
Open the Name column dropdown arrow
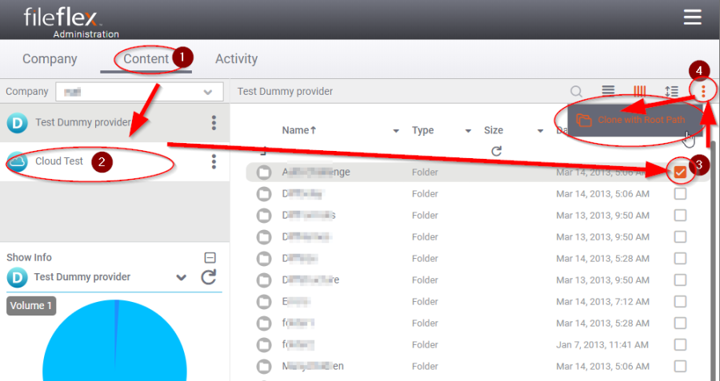tap(396, 131)
